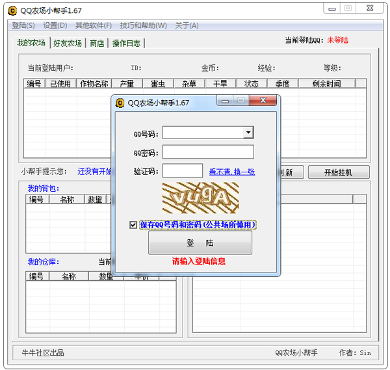Open the 技巧和帮助(W) menu
The width and height of the screenshot is (390, 370).
(143, 25)
